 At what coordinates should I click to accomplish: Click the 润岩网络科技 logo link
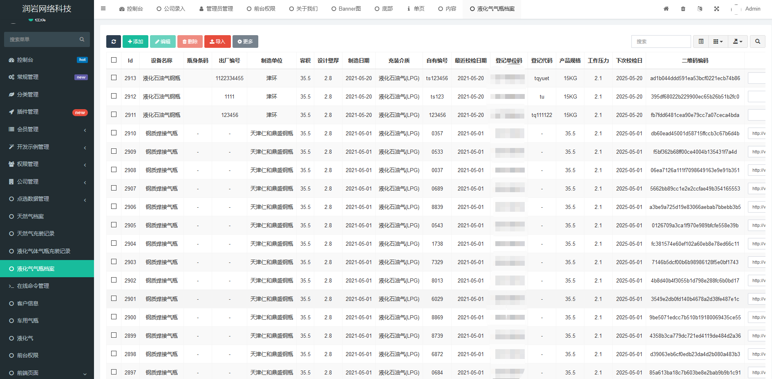[47, 9]
